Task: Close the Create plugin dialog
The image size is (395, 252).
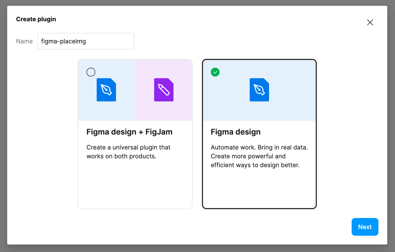Action: (x=370, y=22)
